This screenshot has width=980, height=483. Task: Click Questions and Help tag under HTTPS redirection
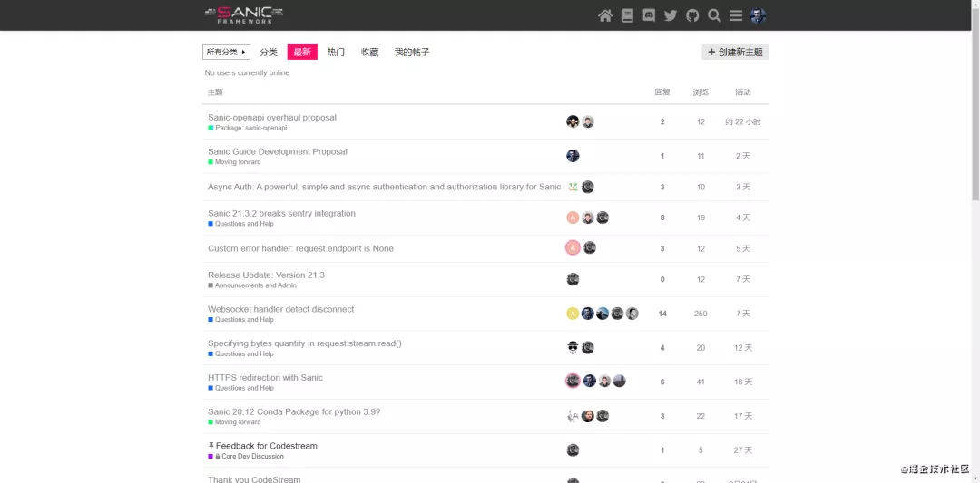[240, 388]
